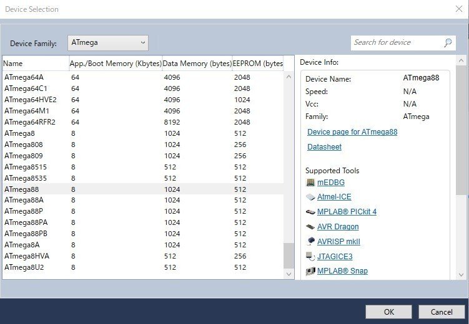This screenshot has height=324, width=469.
Task: Open the Datasheet link
Action: pos(325,147)
